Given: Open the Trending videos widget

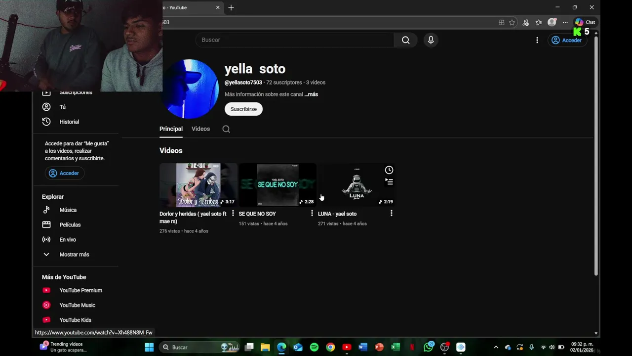Looking at the screenshot, I should coord(64,347).
